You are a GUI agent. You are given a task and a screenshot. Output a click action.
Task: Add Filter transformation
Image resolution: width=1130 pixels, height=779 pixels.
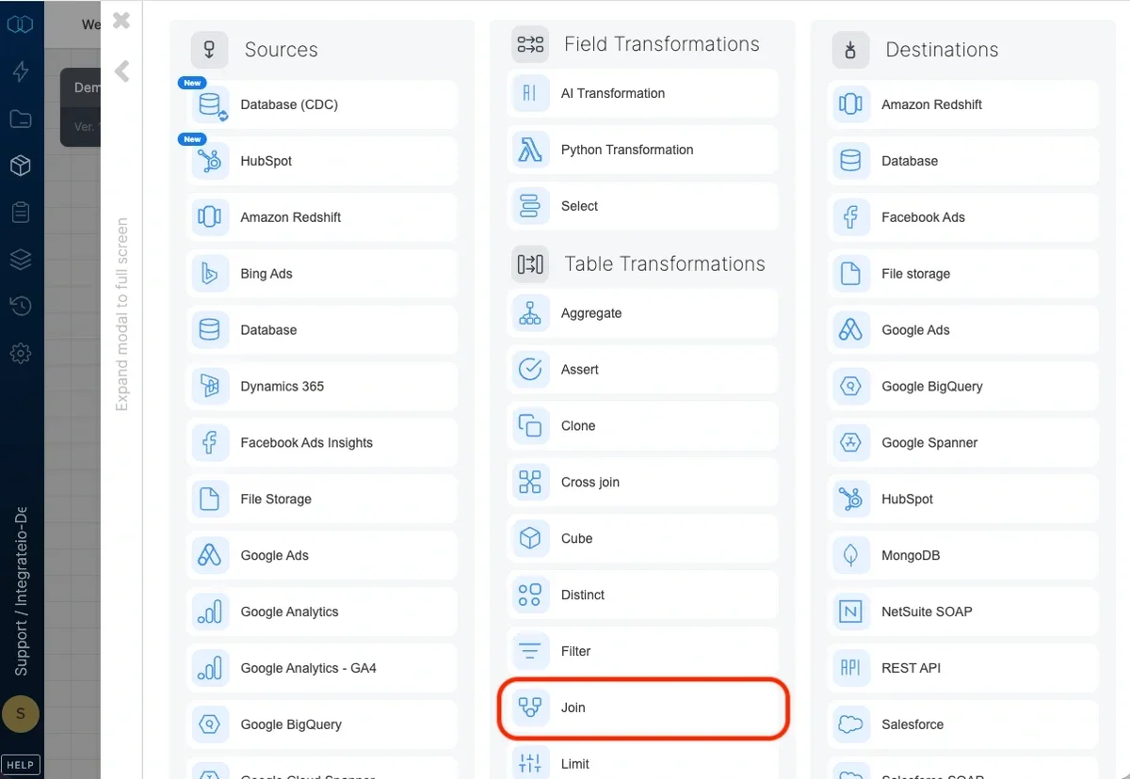642,651
